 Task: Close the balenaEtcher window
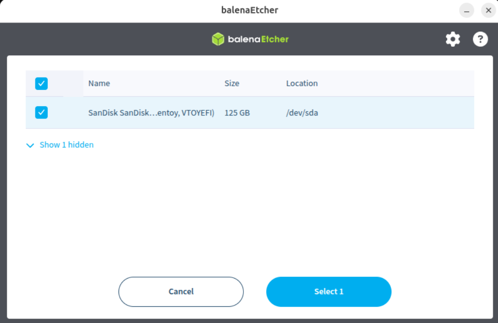click(x=488, y=11)
